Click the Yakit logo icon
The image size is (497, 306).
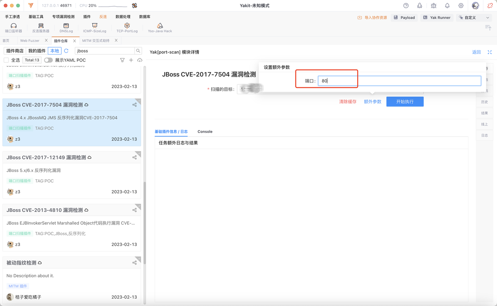31,6
